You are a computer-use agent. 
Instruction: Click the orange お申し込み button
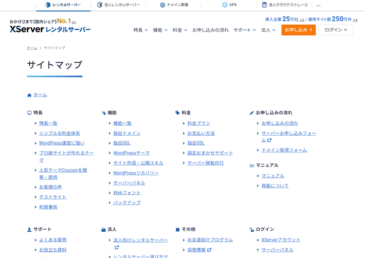(x=298, y=30)
